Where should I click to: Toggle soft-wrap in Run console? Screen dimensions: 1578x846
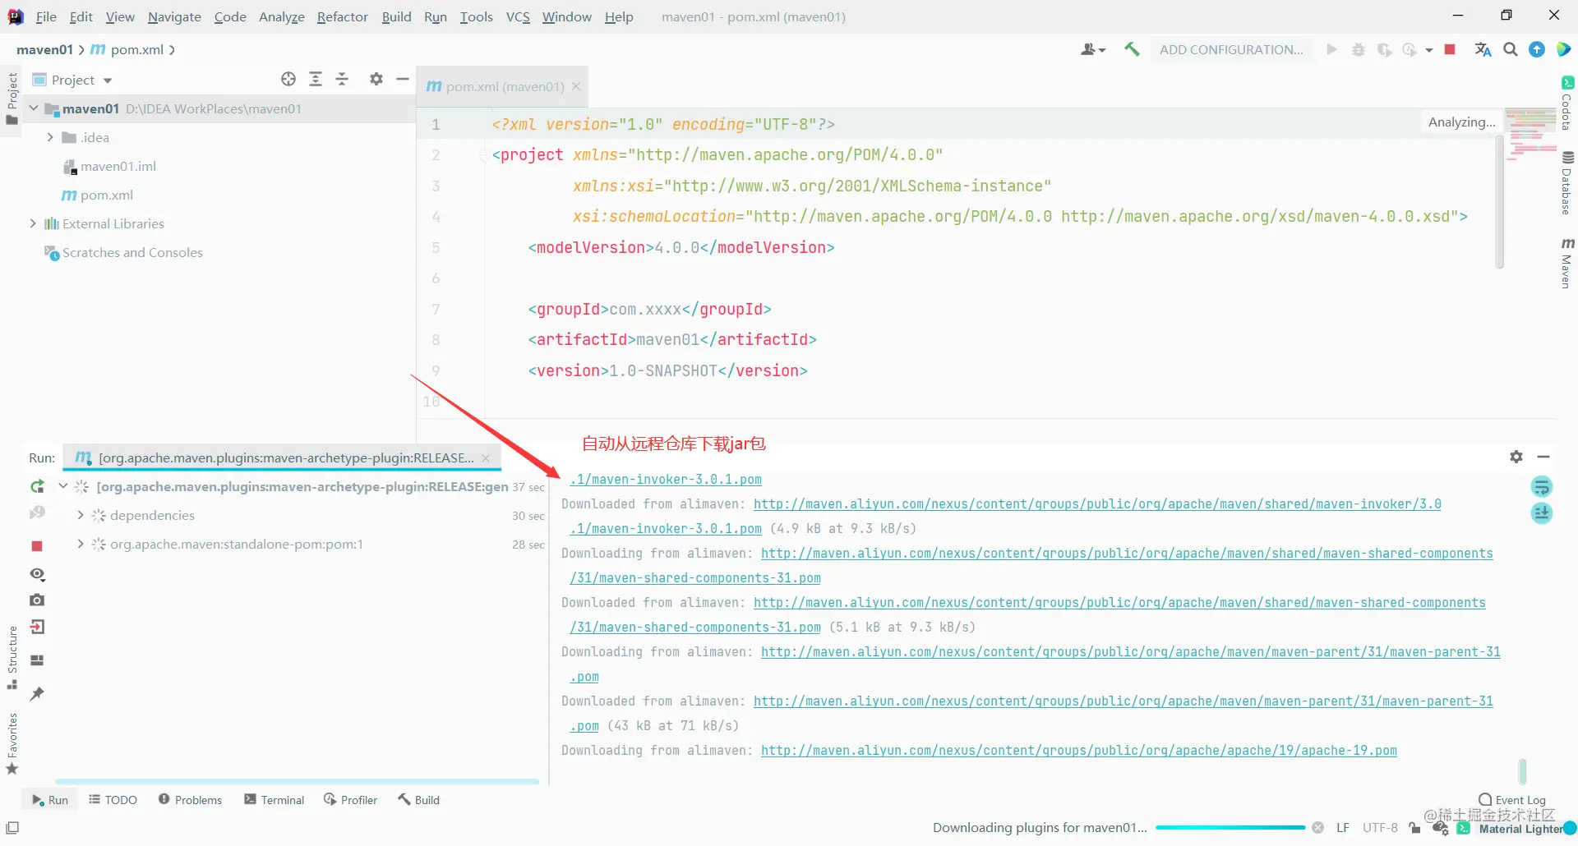1542,487
